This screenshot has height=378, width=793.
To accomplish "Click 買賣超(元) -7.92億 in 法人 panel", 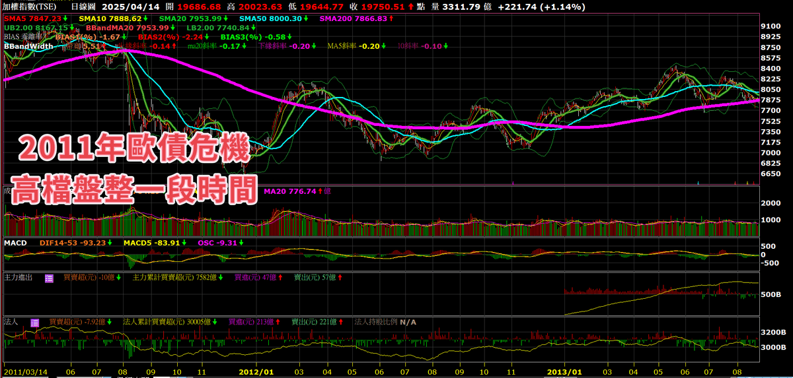I will 77,323.
